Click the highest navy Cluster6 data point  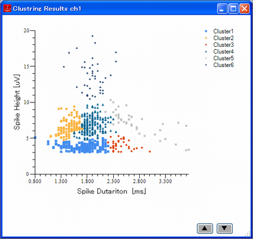(x=92, y=36)
